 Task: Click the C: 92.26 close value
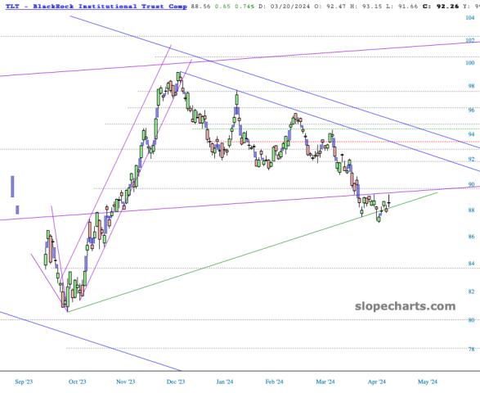(441, 6)
